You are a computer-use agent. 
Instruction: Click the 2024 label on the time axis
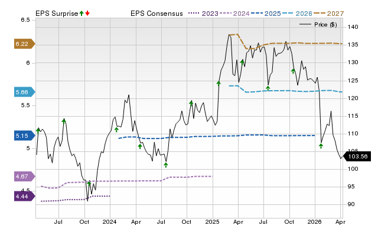click(x=109, y=221)
